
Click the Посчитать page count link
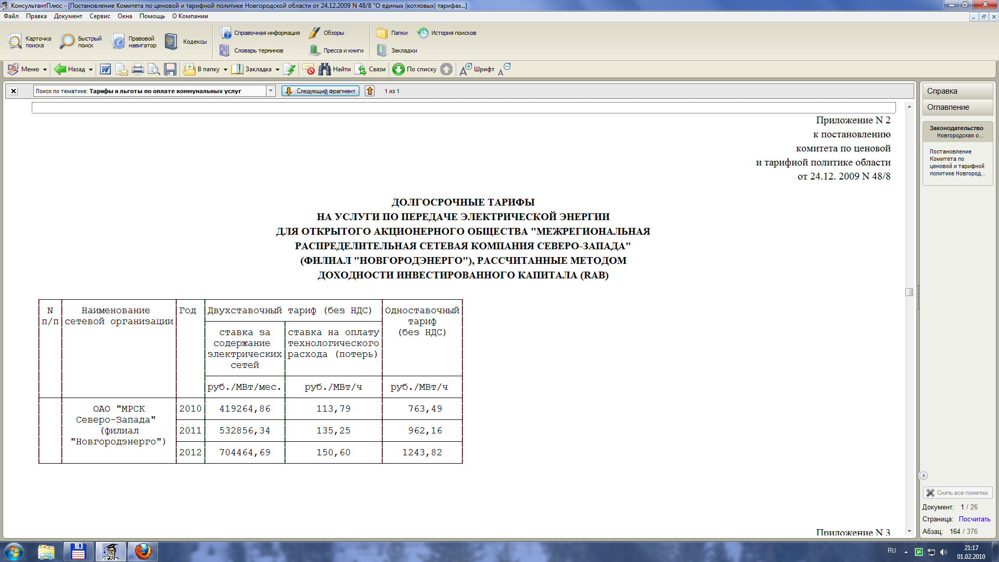pos(975,519)
